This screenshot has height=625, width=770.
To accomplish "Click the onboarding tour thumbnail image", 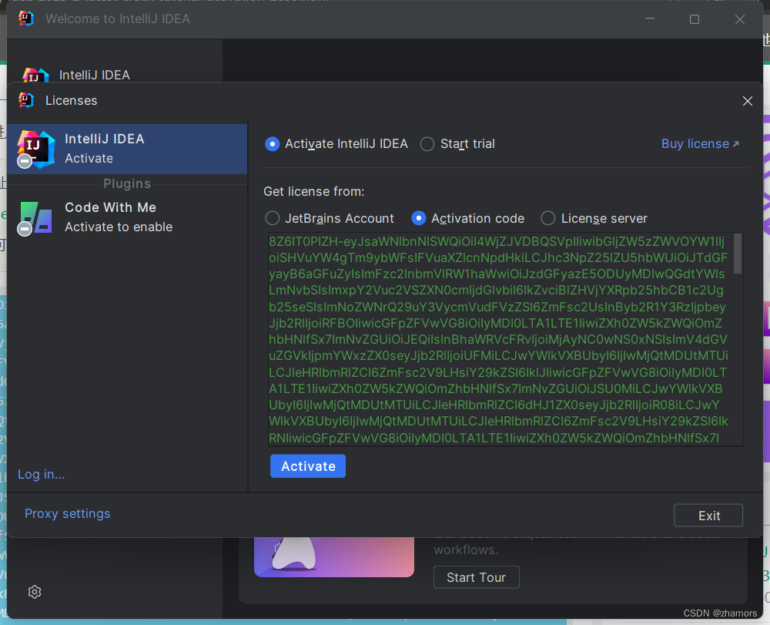I will coord(334,557).
